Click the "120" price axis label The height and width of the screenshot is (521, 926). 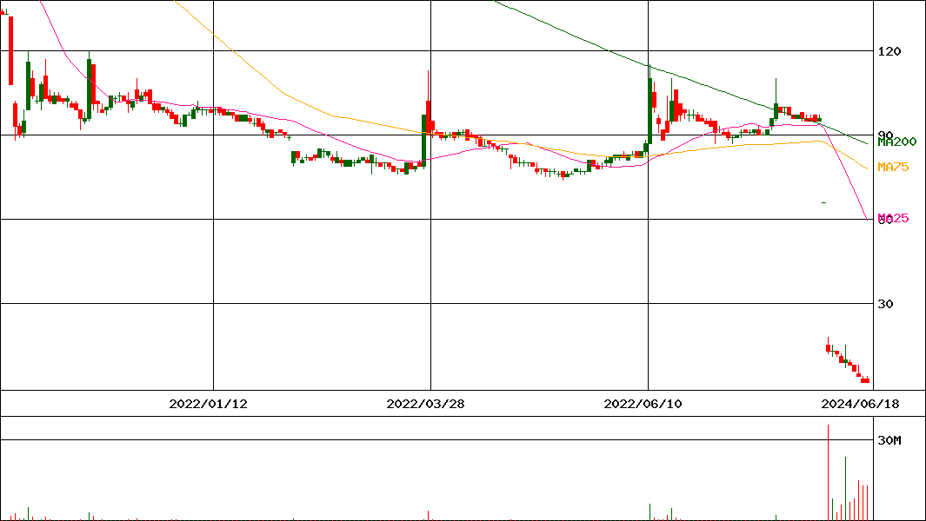tap(889, 51)
